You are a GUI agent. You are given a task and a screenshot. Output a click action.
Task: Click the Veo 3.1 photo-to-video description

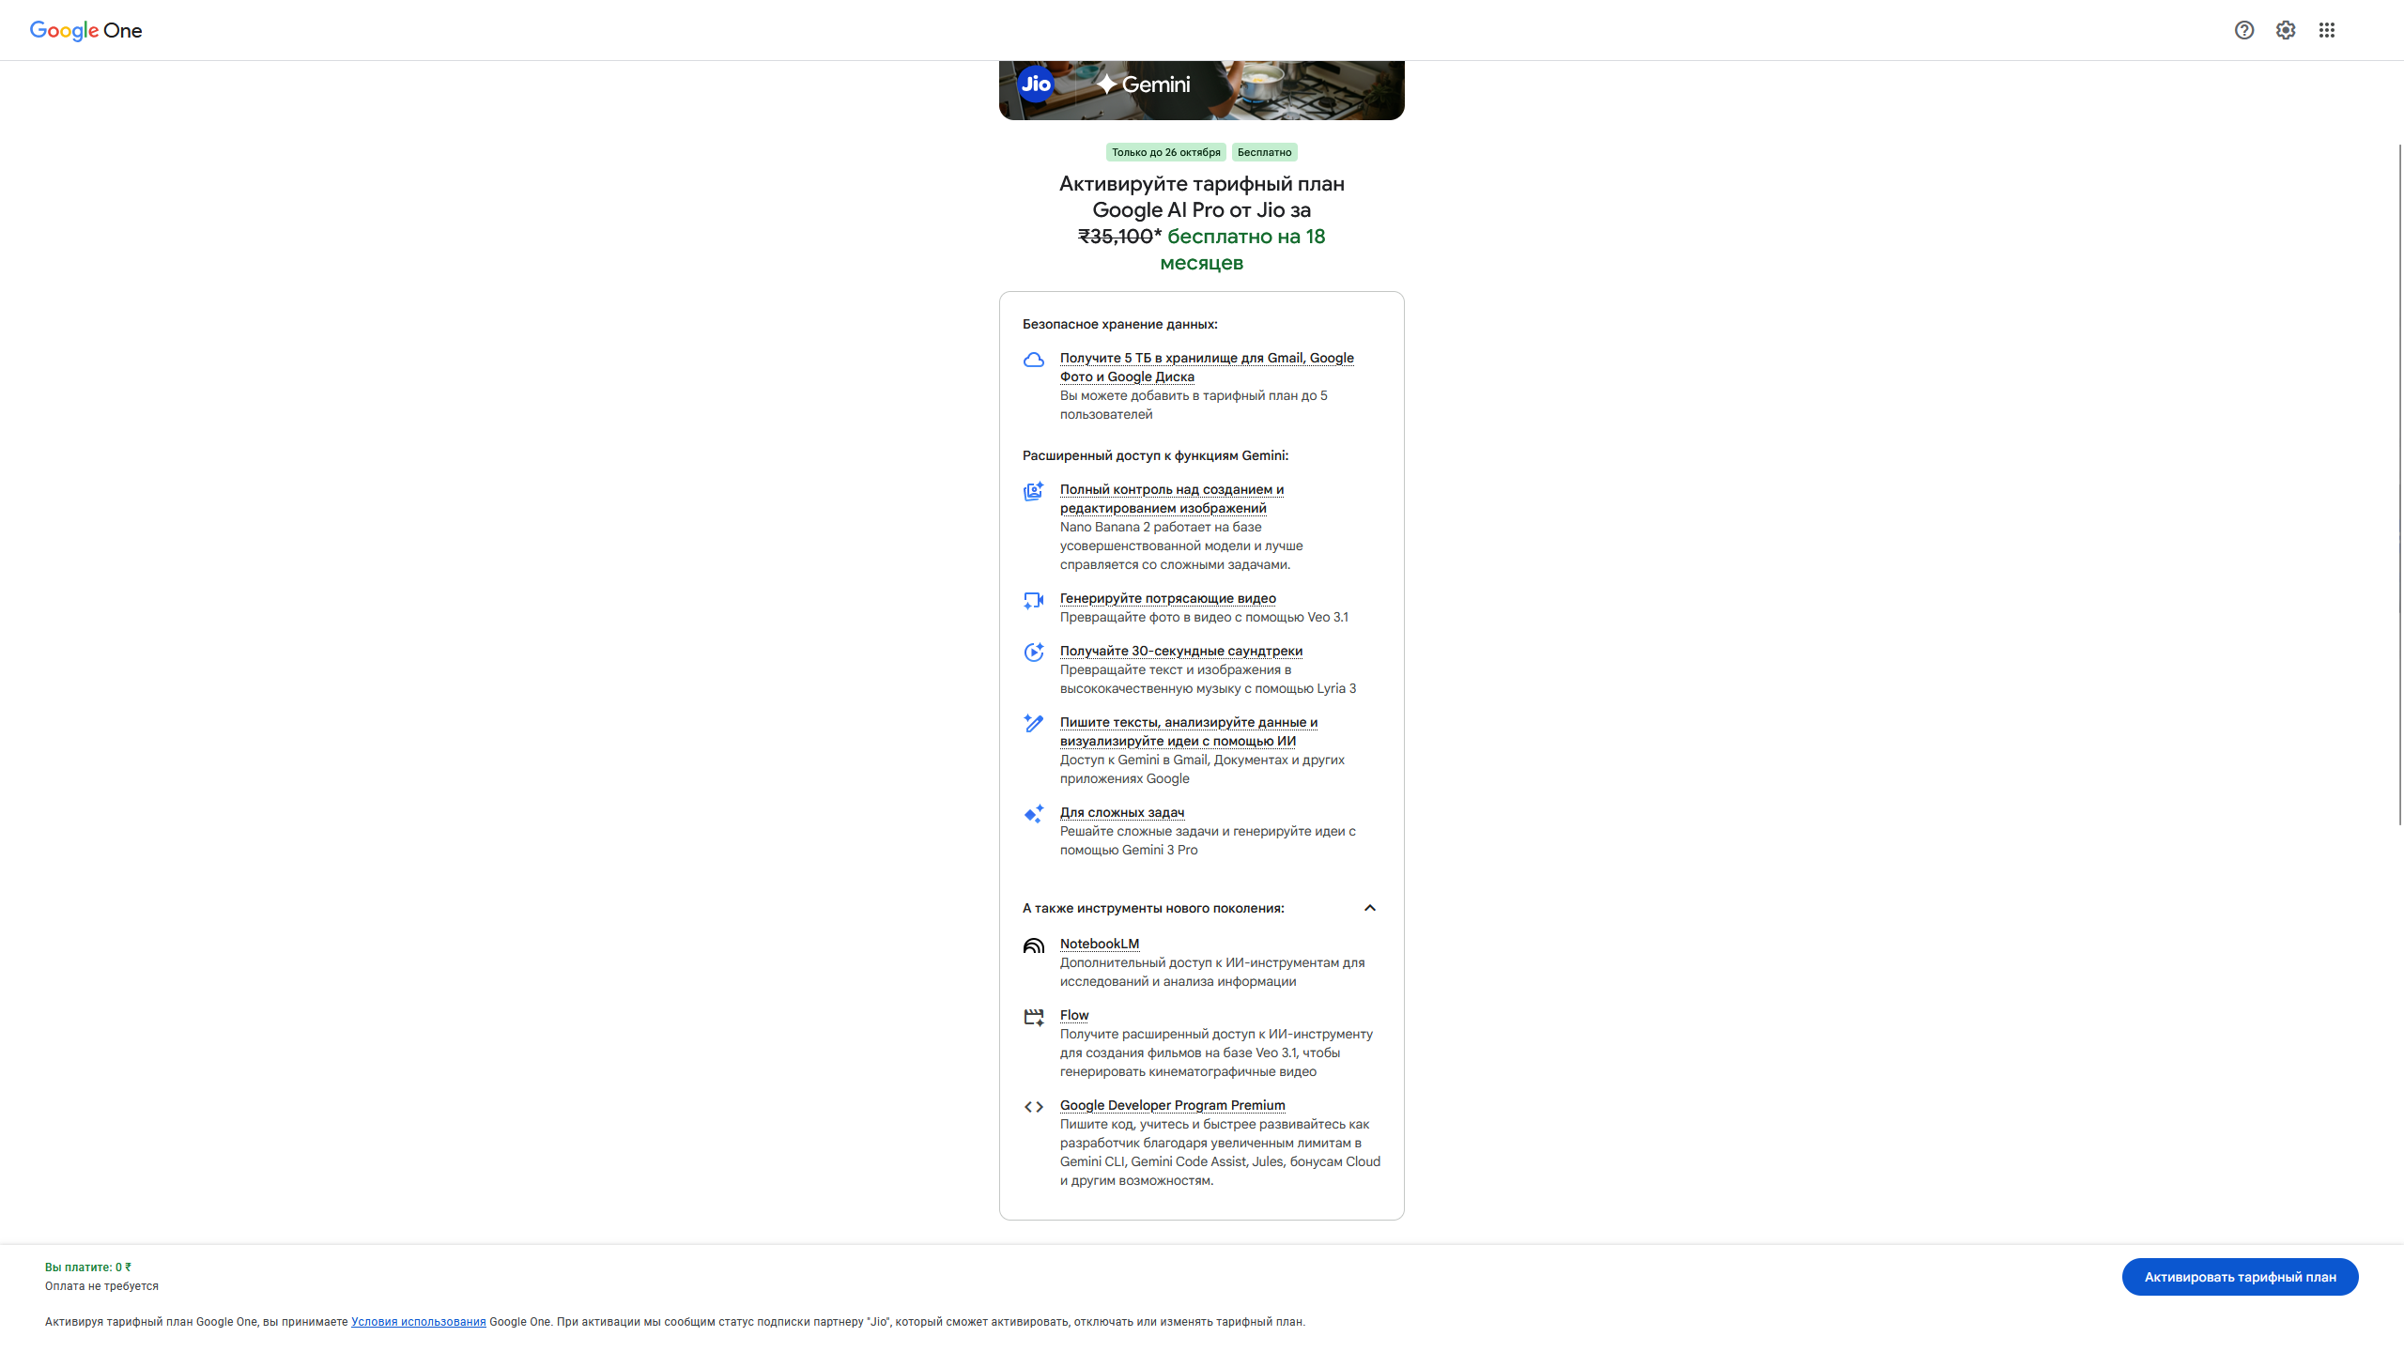pyautogui.click(x=1204, y=617)
